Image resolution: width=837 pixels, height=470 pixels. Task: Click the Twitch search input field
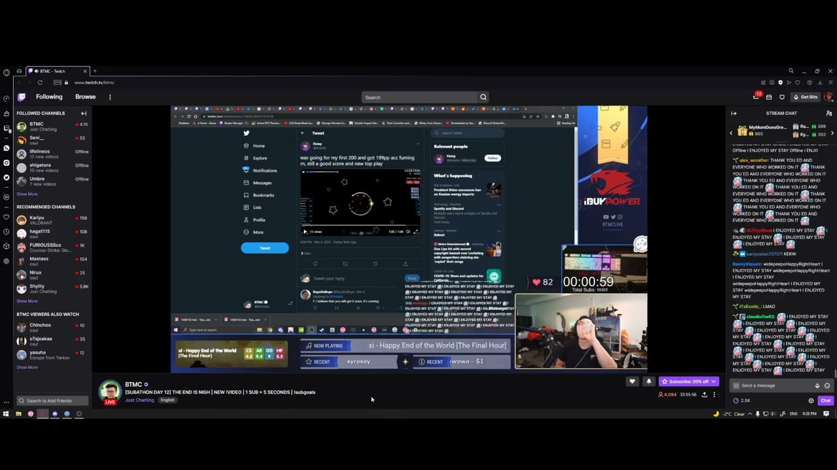coord(419,97)
